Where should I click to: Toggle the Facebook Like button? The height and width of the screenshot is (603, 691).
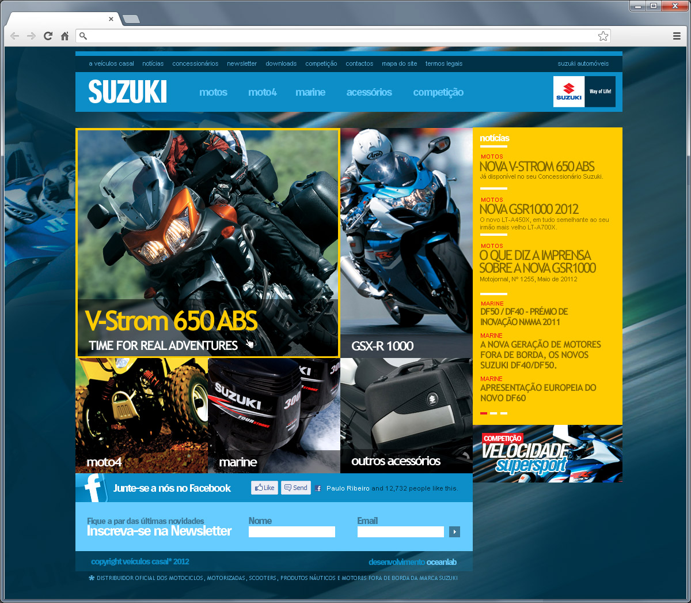click(264, 487)
